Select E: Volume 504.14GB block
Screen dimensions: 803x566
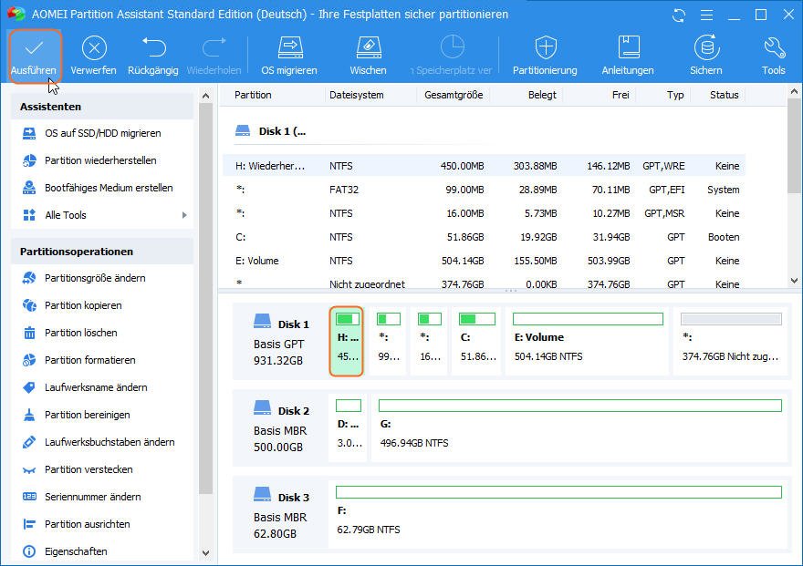pyautogui.click(x=587, y=341)
